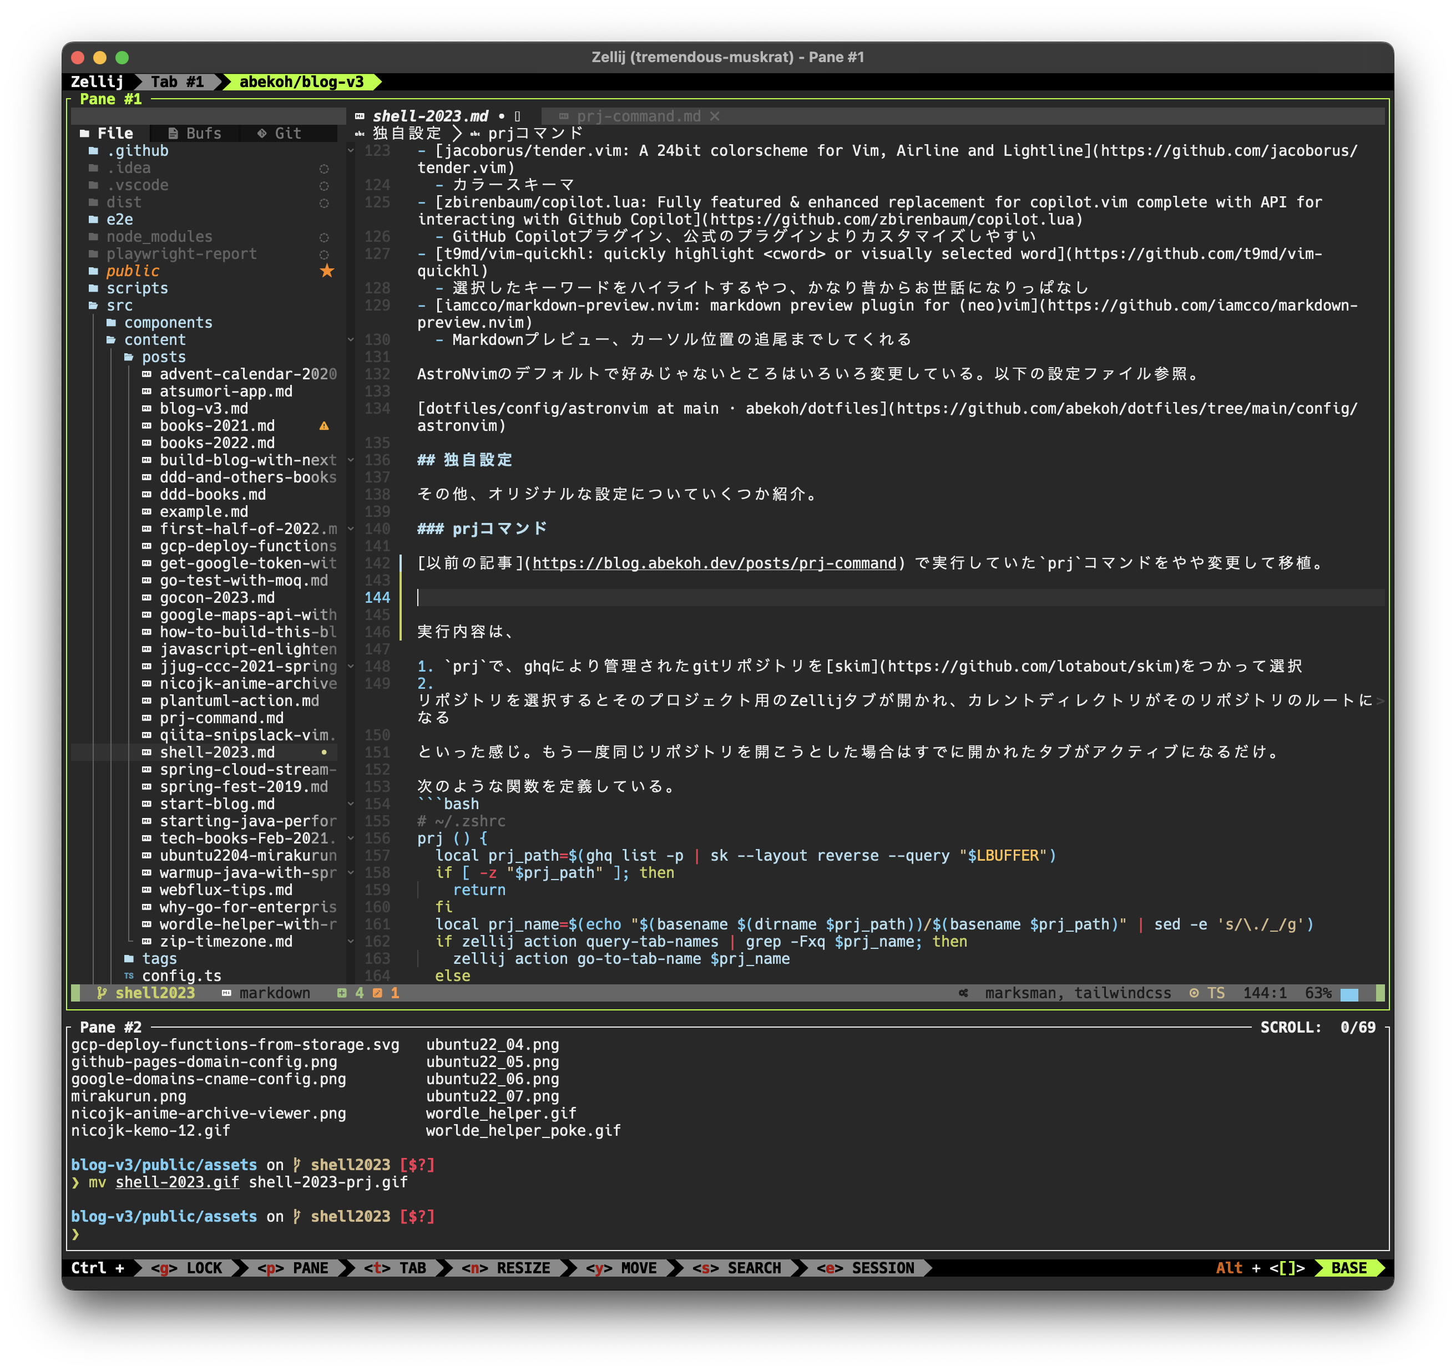Screen dimensions: 1456x1372
Task: Click the LSP servers icon before marksman
Action: [963, 993]
